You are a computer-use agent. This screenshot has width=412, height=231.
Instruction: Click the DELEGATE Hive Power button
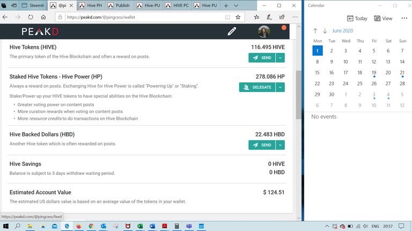click(257, 87)
